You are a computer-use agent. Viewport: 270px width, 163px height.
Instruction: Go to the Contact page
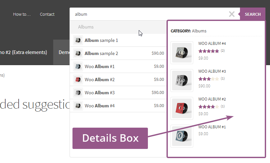tap(47, 14)
